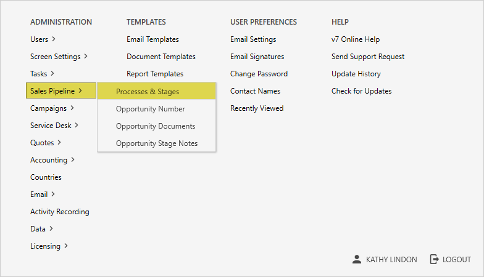
Task: Click Change Password link
Action: point(259,74)
